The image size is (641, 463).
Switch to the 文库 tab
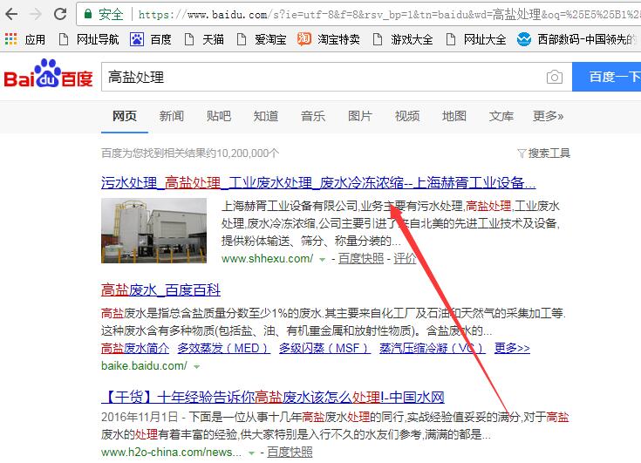(501, 116)
